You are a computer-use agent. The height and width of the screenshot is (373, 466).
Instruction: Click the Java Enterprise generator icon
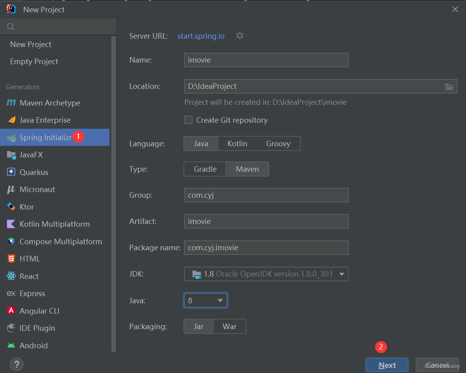click(11, 120)
